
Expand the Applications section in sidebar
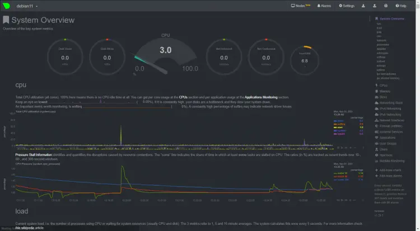click(x=388, y=138)
